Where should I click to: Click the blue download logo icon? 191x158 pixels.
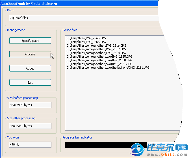click(138, 148)
